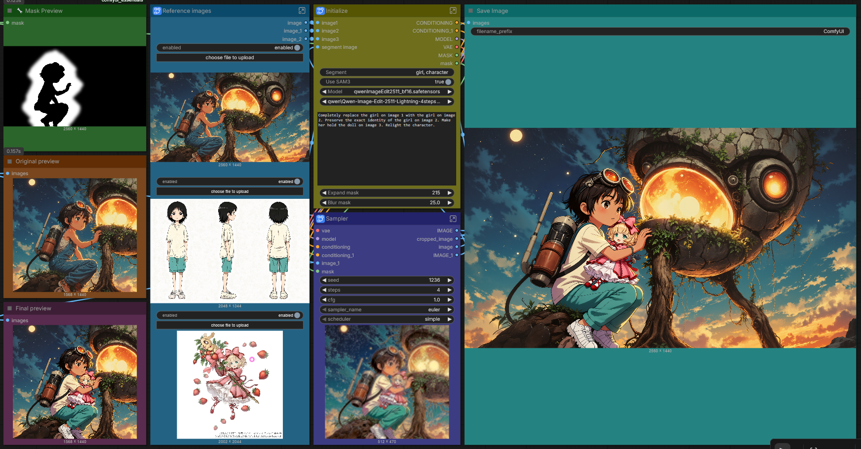The width and height of the screenshot is (861, 449).
Task: Increase the Expand mask value with the right arrow
Action: tap(450, 193)
